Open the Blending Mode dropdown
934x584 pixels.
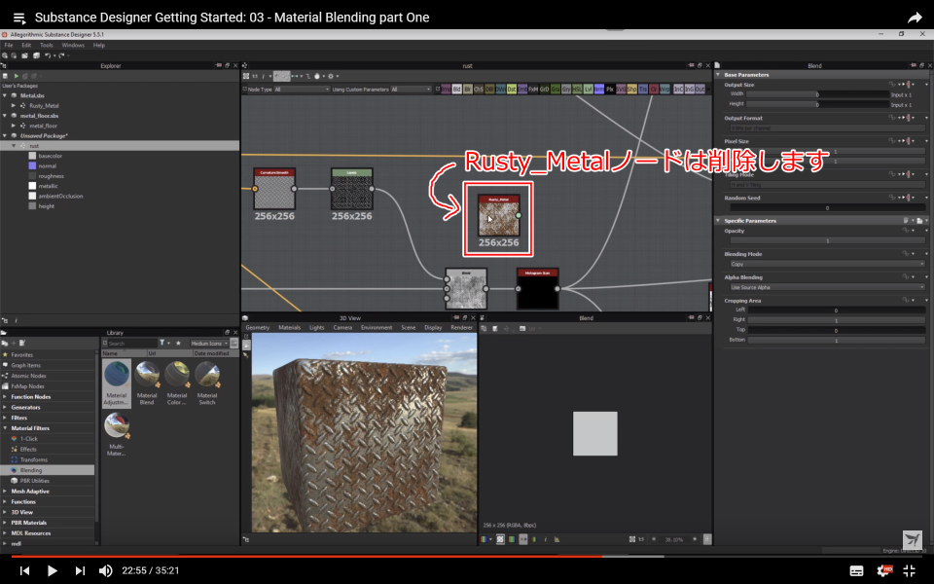pos(827,264)
